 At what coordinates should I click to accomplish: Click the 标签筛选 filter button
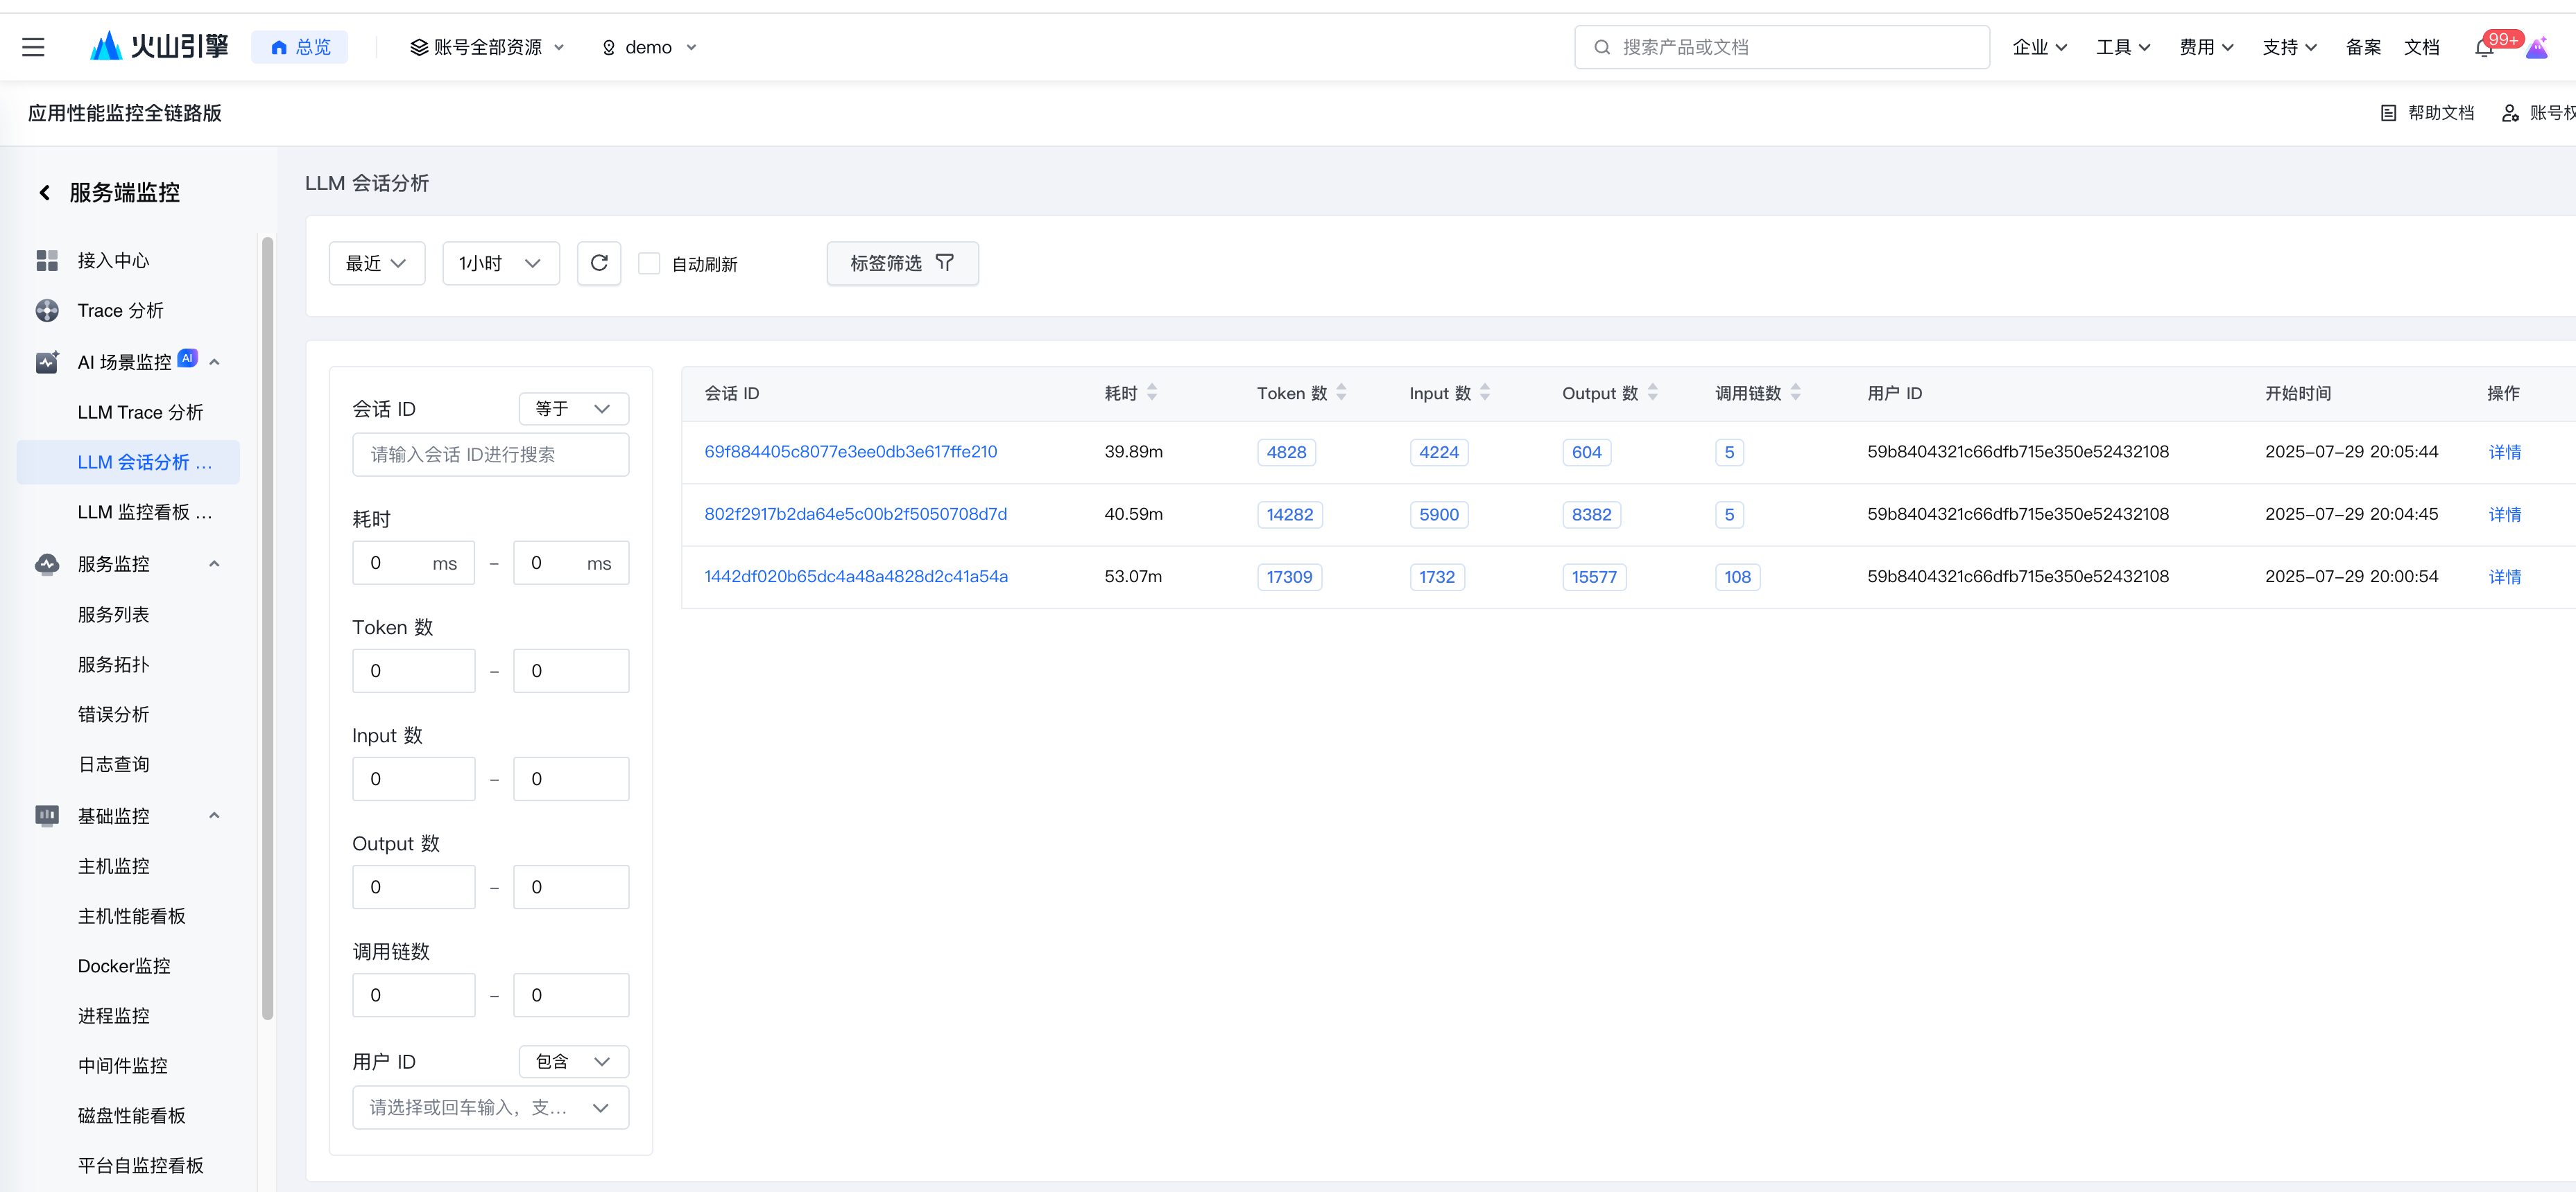point(901,263)
